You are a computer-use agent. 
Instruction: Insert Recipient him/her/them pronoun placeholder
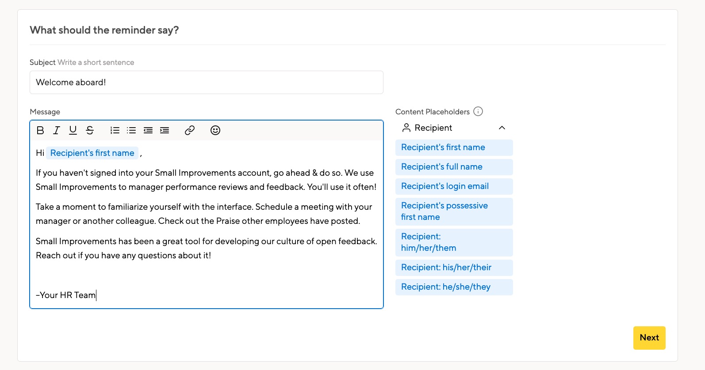[x=454, y=242]
